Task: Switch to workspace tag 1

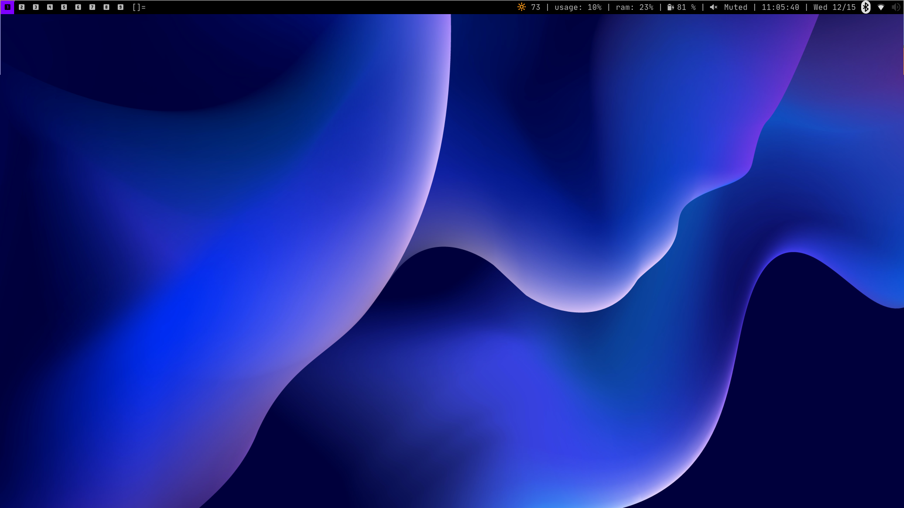Action: (x=8, y=7)
